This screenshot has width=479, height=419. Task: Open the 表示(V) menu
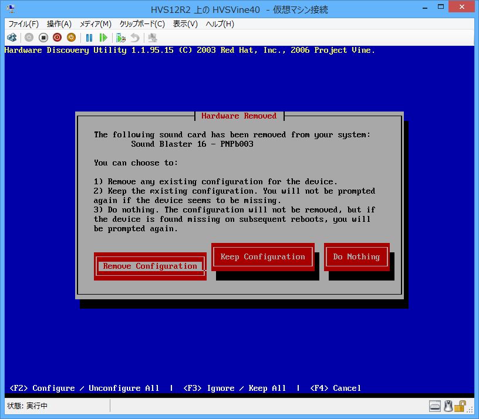185,24
